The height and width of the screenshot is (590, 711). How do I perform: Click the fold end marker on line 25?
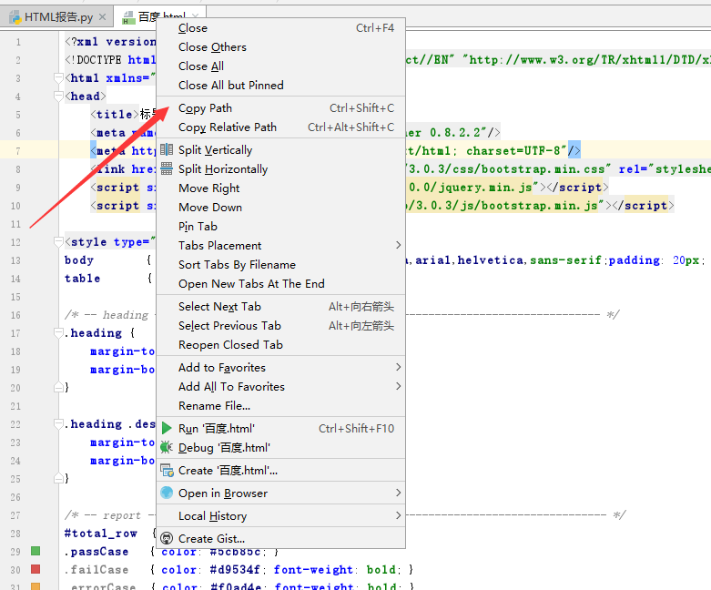(x=58, y=478)
